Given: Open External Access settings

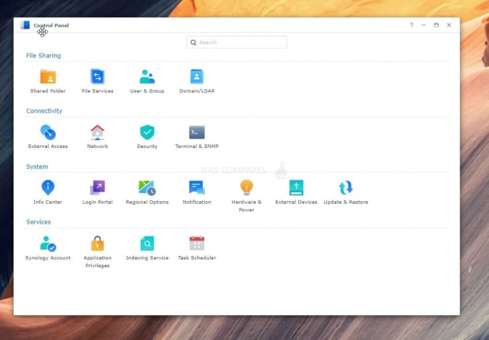Looking at the screenshot, I should [x=48, y=132].
